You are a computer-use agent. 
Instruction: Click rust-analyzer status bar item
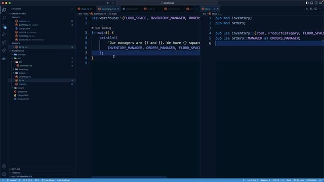(63, 180)
